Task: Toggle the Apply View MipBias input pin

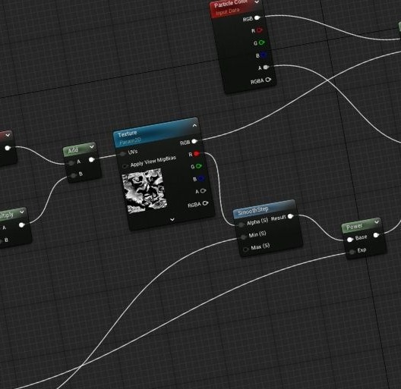Action: (125, 166)
